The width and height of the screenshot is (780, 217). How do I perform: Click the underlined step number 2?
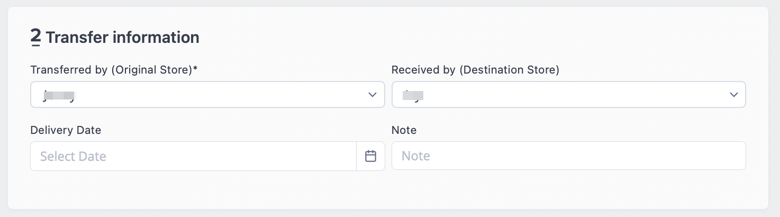[35, 38]
